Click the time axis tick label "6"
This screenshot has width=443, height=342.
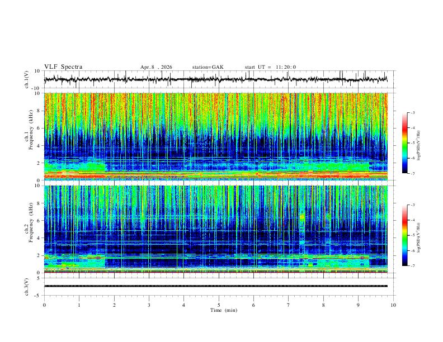tap(253, 305)
